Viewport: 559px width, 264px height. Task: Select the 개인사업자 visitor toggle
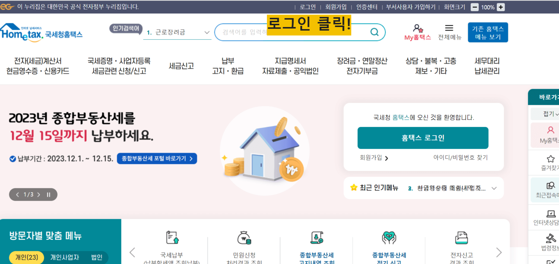[65, 257]
